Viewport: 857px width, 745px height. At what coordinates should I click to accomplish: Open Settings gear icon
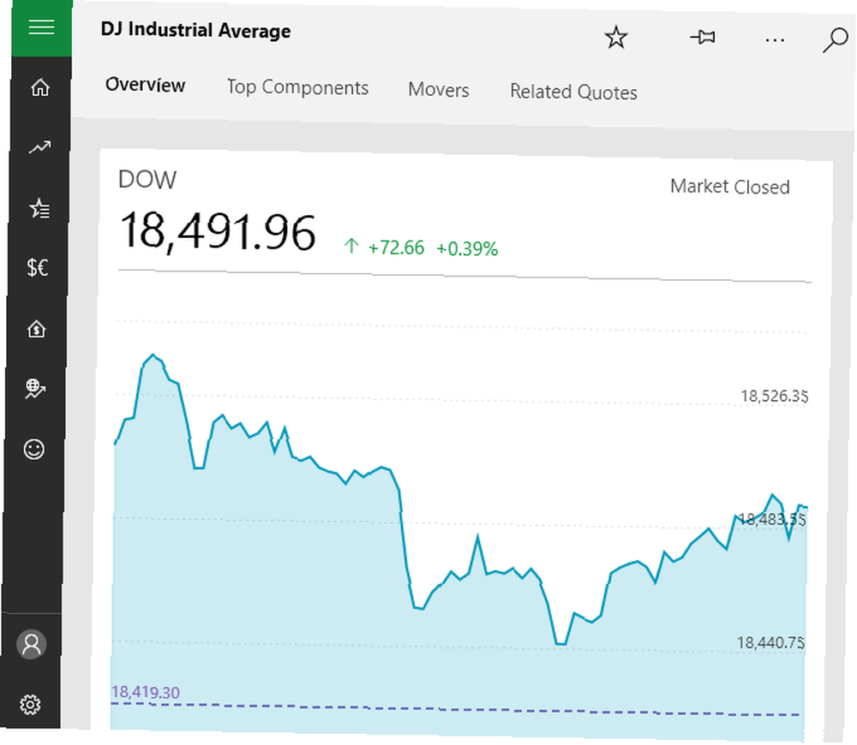click(30, 705)
